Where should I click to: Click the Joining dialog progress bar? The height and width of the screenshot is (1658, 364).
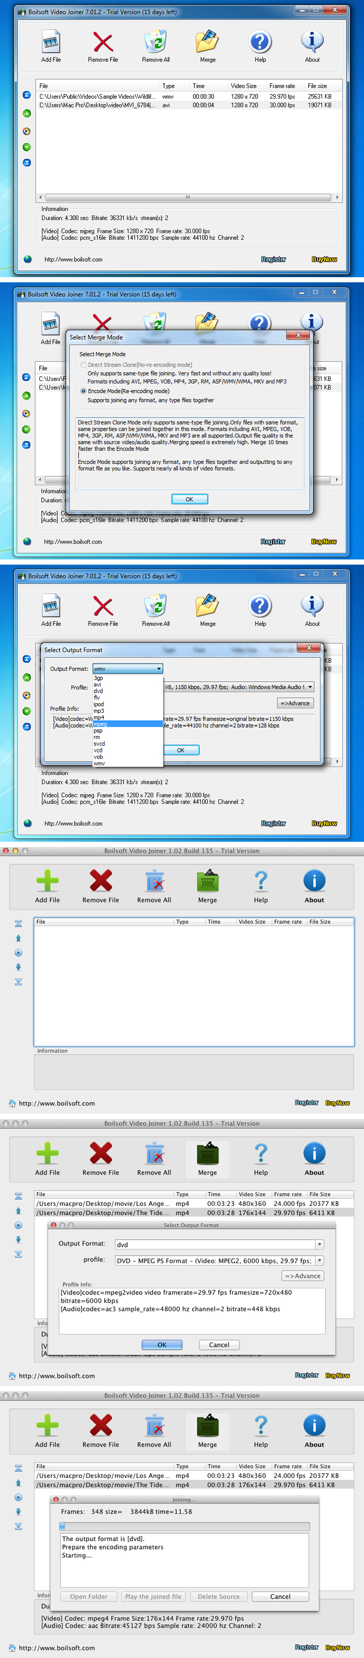click(184, 1526)
